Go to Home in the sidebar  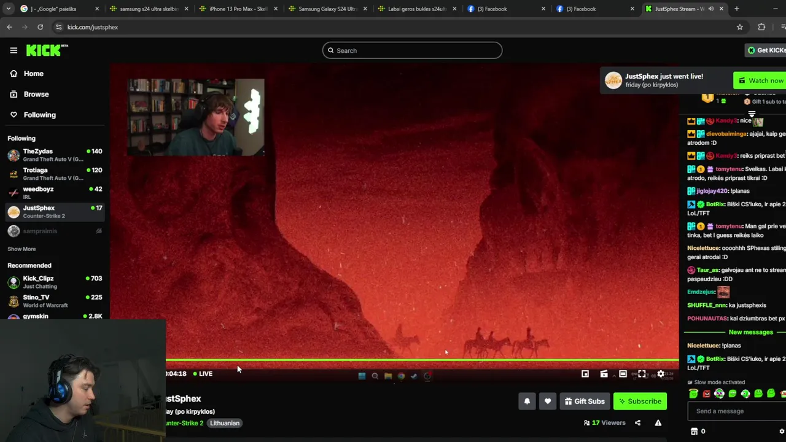point(33,74)
